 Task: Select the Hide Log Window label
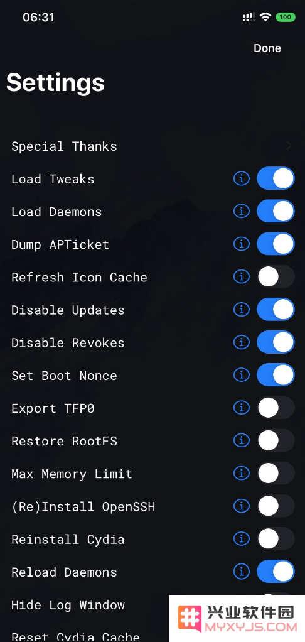point(68,605)
